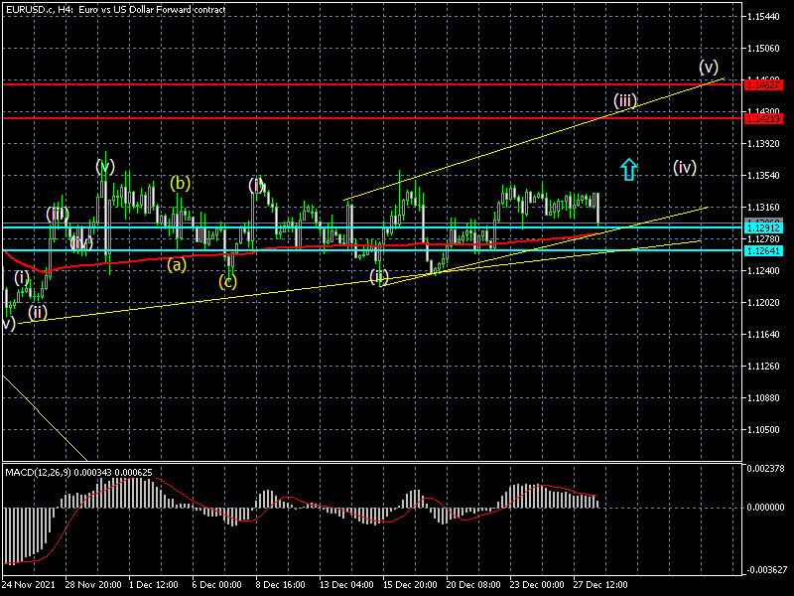Image resolution: width=794 pixels, height=596 pixels.
Task: Click the 24 Nov 2021 date label
Action: pyautogui.click(x=29, y=584)
